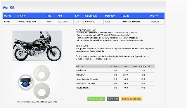Click the green 'hacer pedido' button
The image size is (187, 108).
[x=96, y=99]
